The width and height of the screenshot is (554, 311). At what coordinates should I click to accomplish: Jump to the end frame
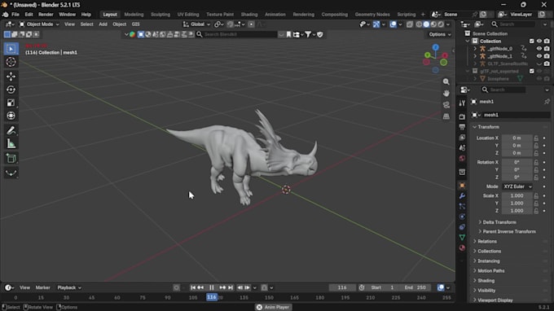click(x=231, y=287)
